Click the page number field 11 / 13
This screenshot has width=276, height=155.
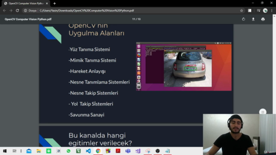coord(136,19)
